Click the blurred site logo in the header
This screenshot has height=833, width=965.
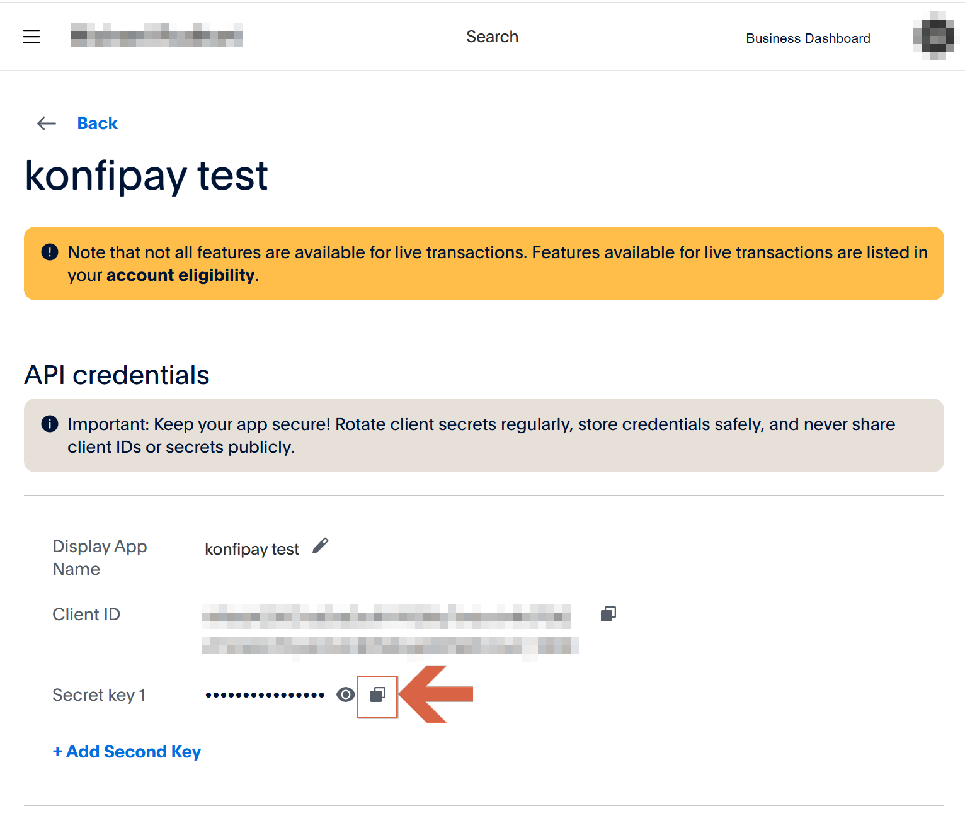156,35
